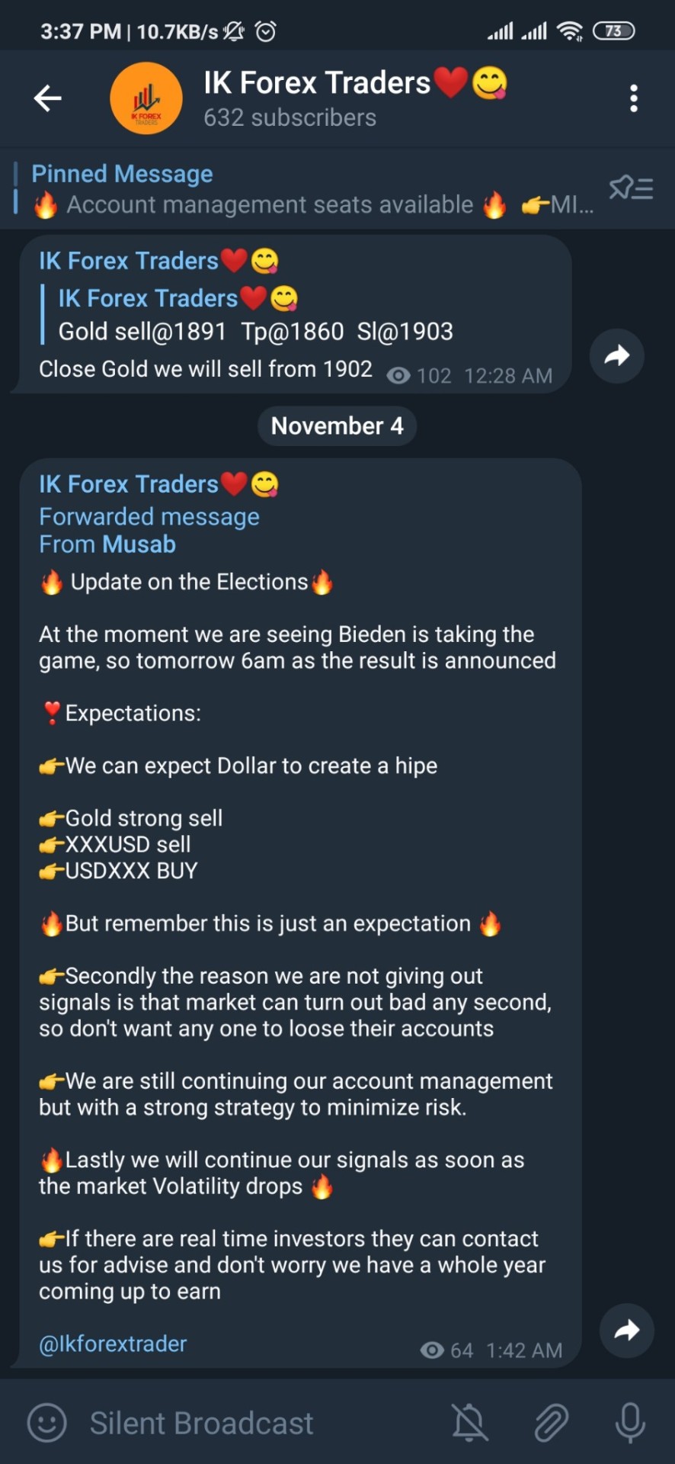Open the three-dot channel options menu
This screenshot has height=1464, width=675.
click(633, 98)
